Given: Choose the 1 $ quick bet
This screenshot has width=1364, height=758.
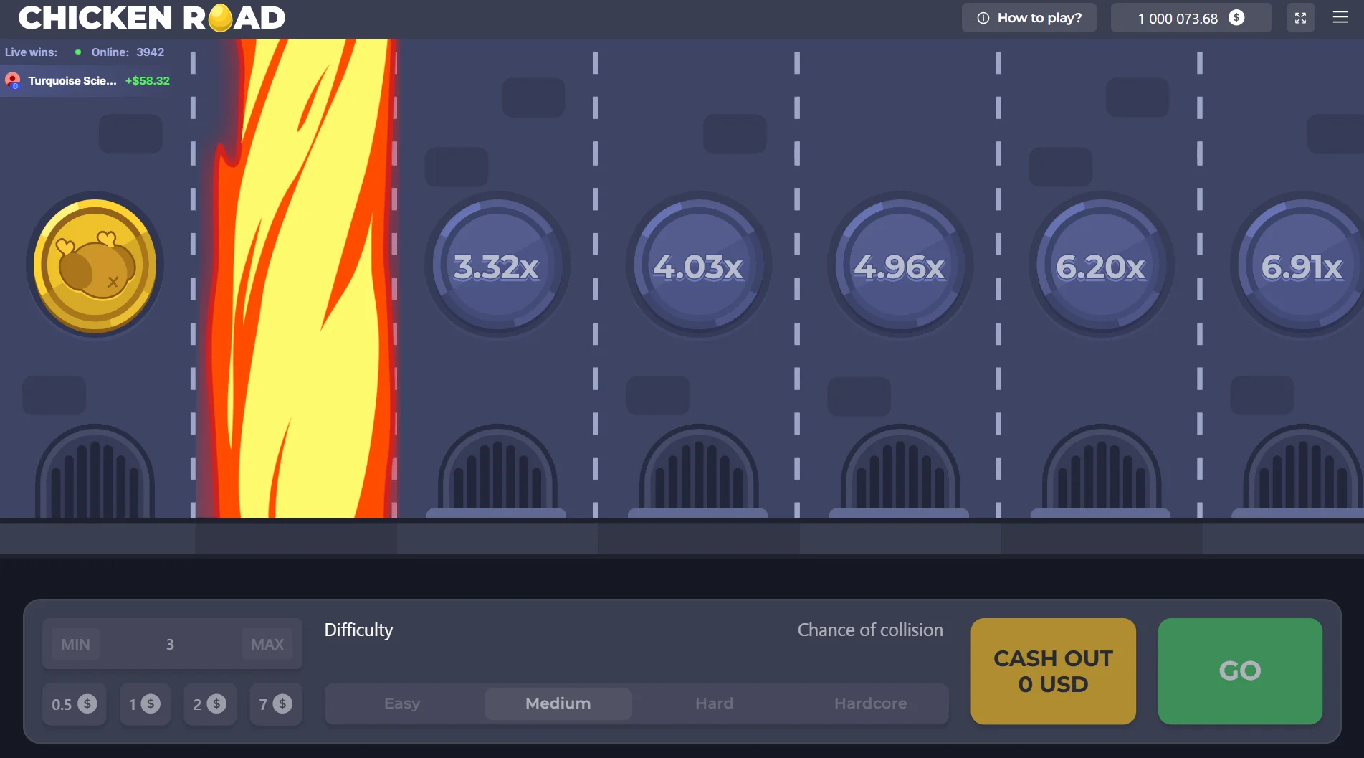Looking at the screenshot, I should pos(145,704).
